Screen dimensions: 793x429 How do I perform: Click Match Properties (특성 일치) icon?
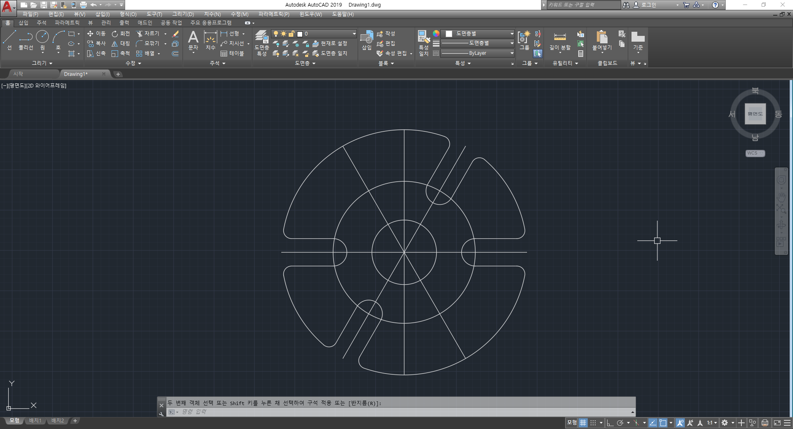click(x=424, y=42)
